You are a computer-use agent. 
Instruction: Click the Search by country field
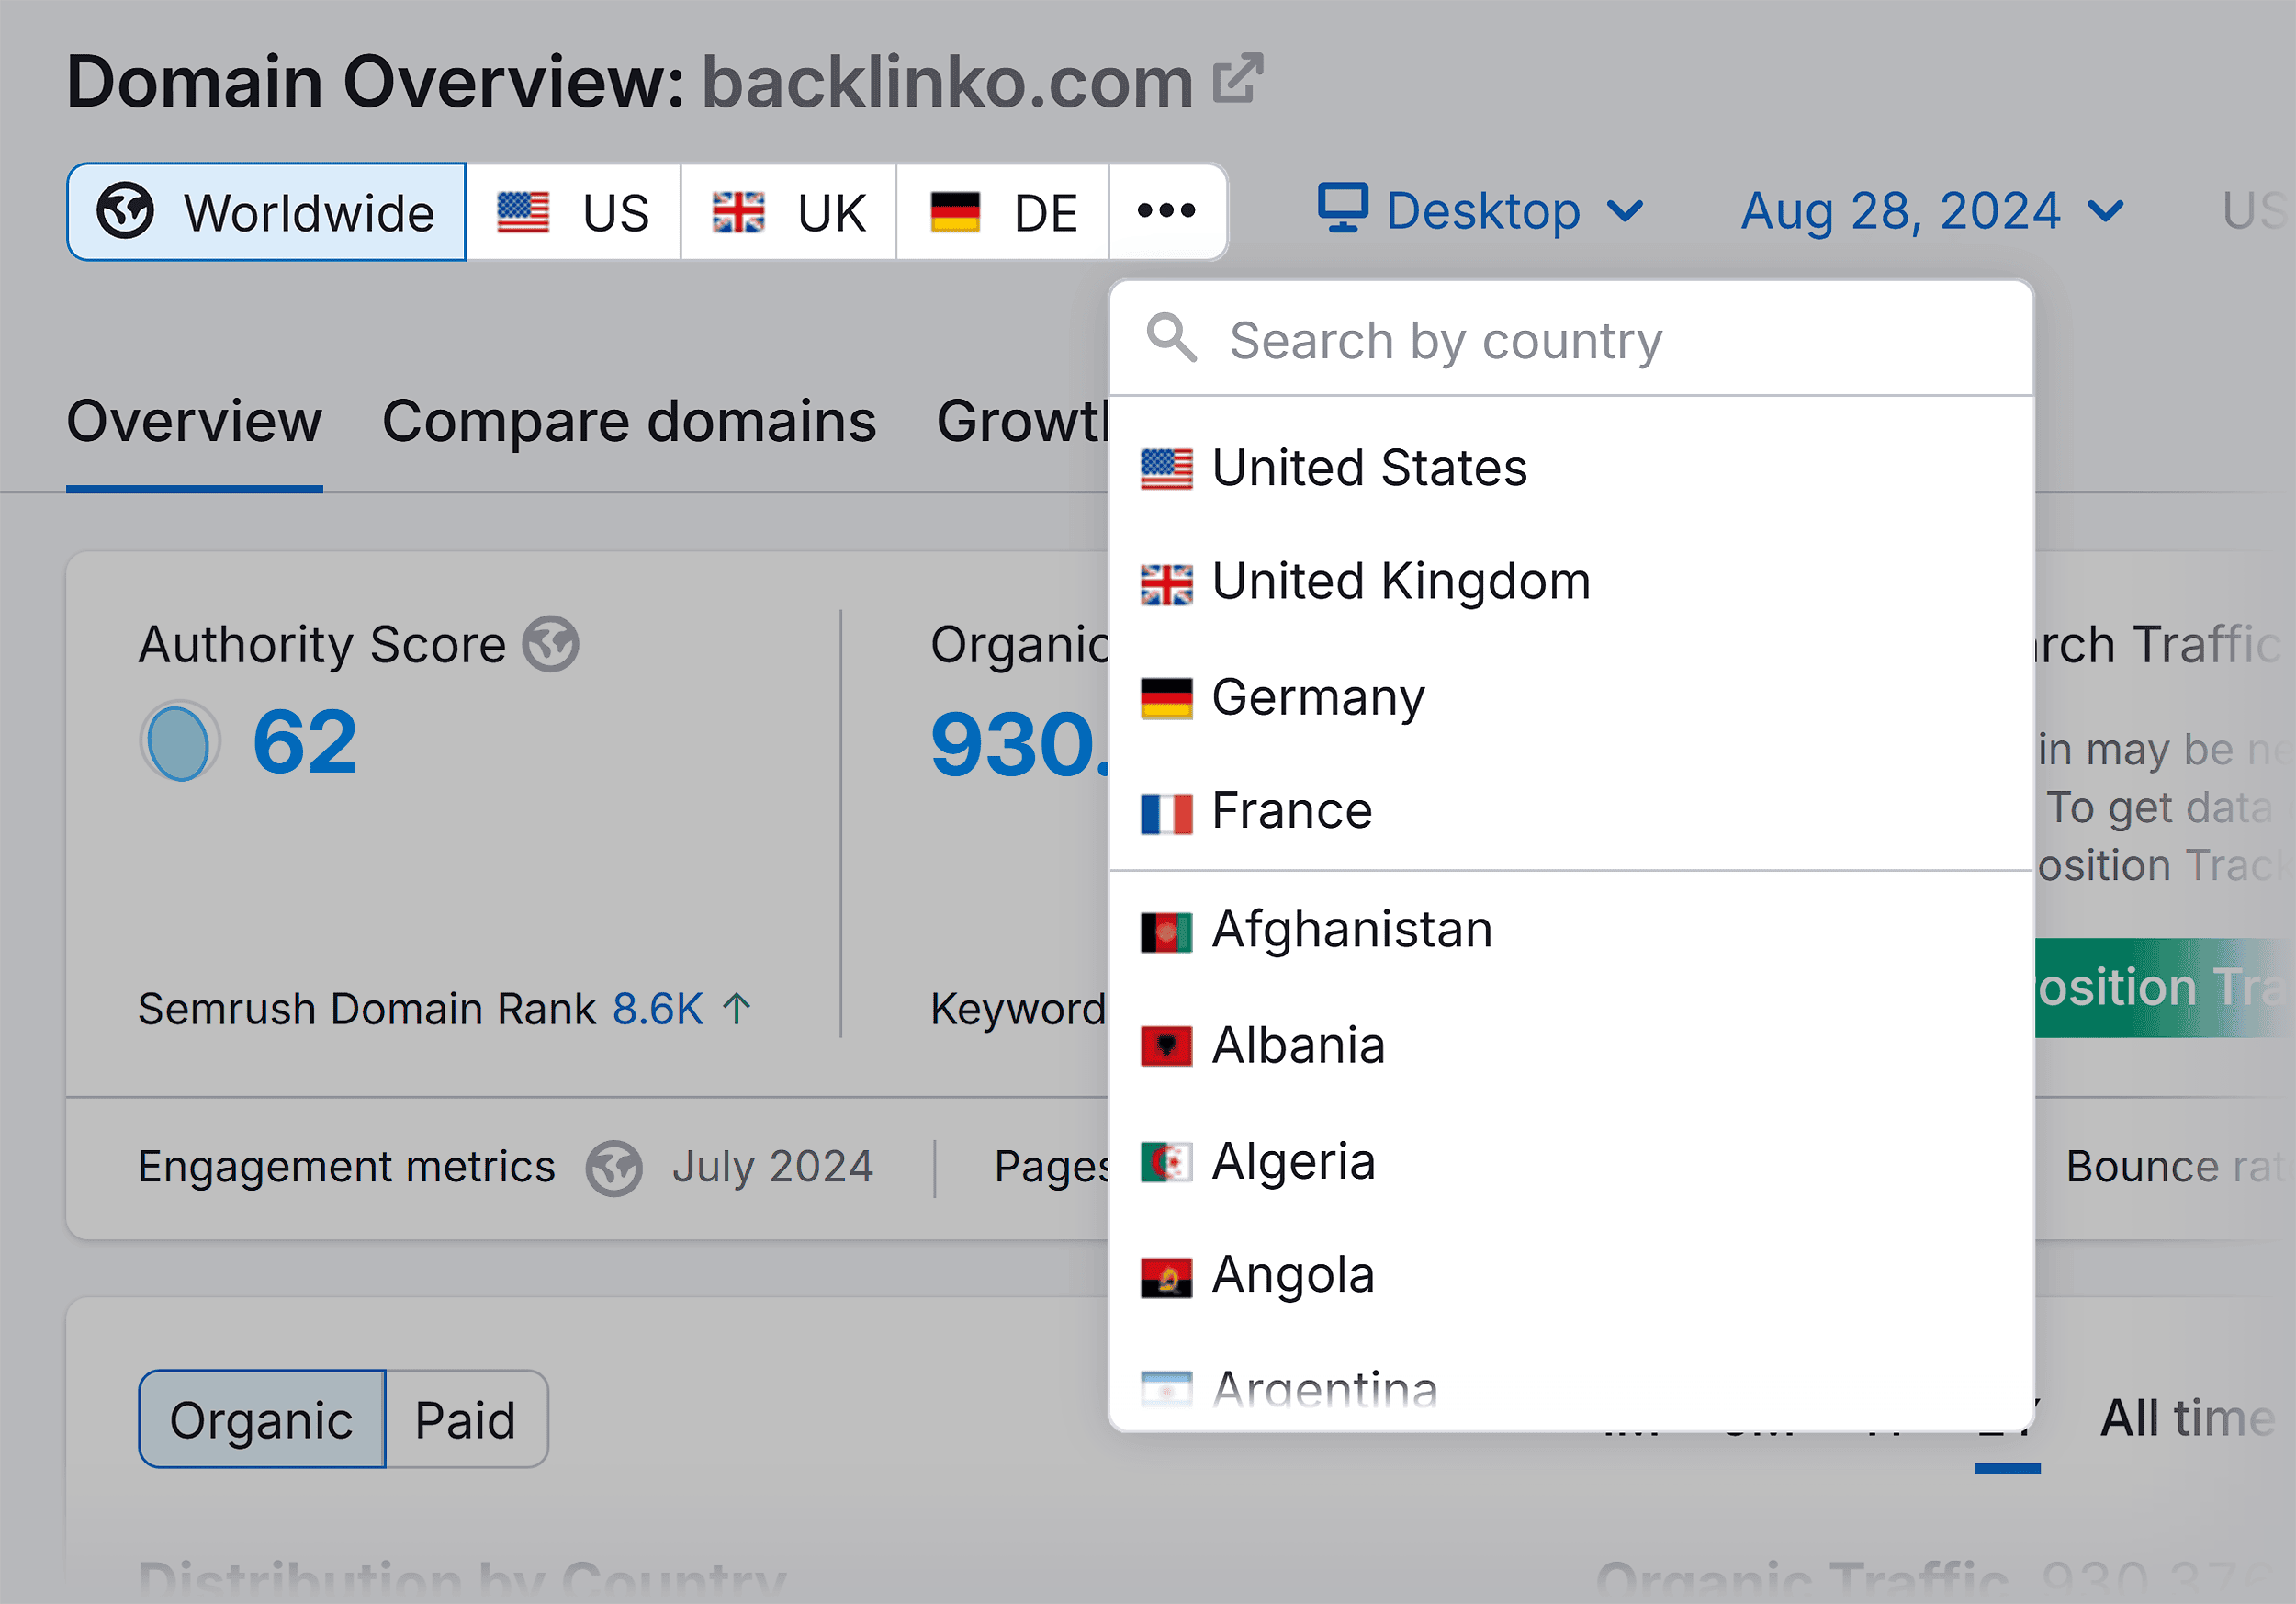[1571, 340]
